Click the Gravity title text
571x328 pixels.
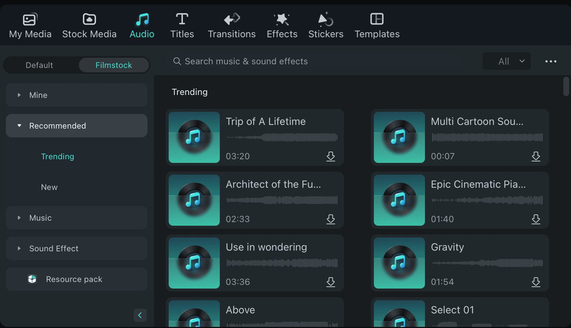[447, 247]
